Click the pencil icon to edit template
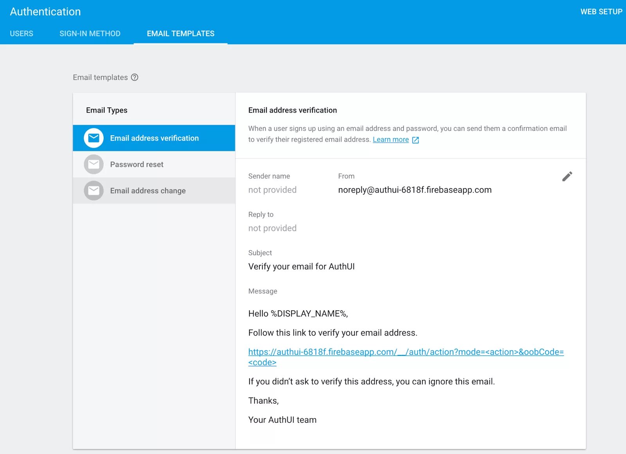 point(567,176)
